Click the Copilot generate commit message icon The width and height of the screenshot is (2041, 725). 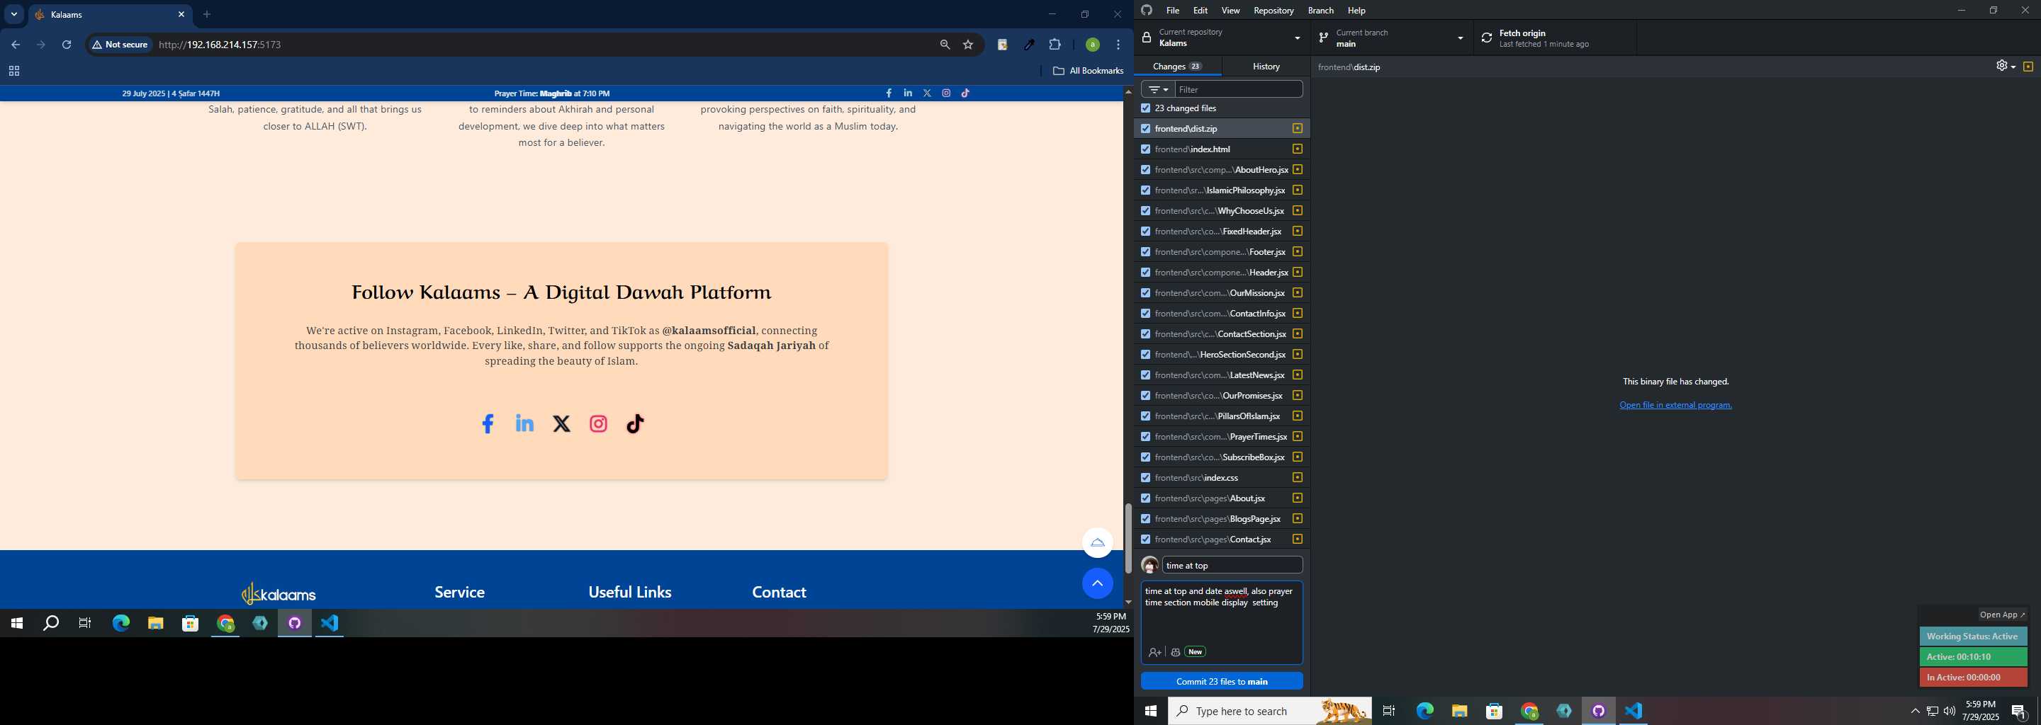point(1176,652)
